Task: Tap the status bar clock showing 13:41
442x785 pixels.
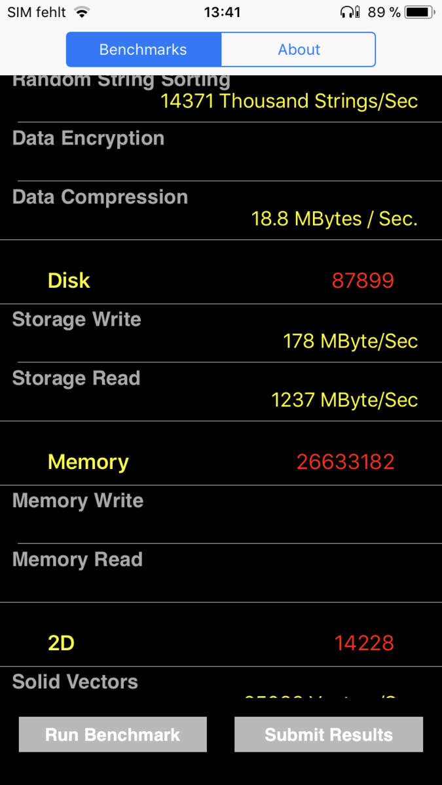Action: click(222, 12)
